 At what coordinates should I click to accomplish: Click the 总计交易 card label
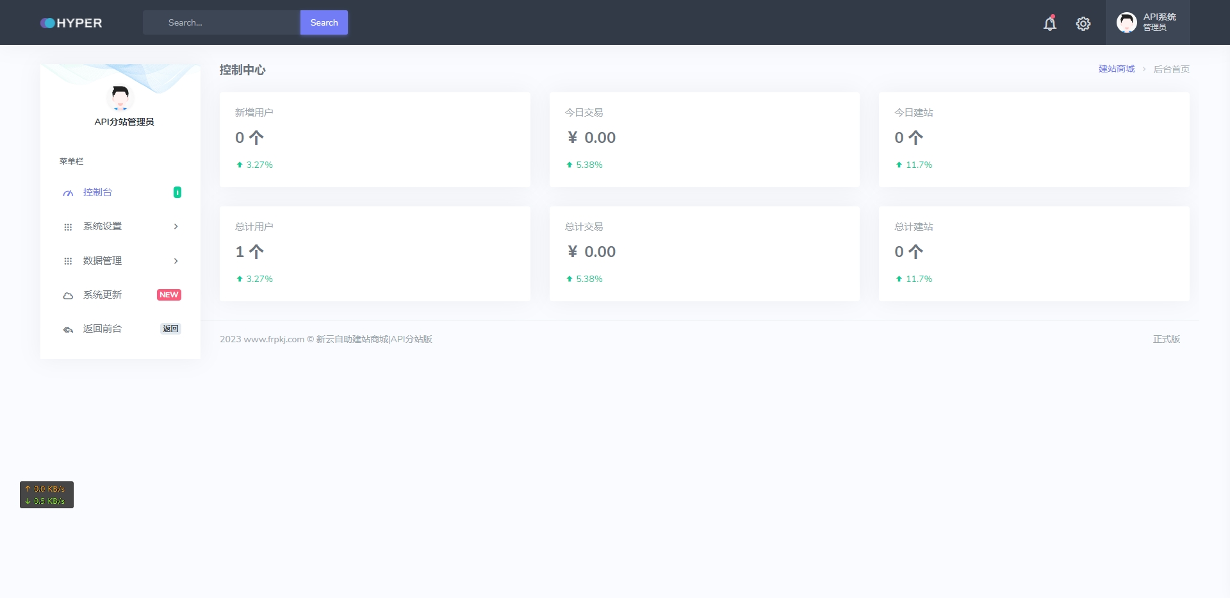click(584, 226)
